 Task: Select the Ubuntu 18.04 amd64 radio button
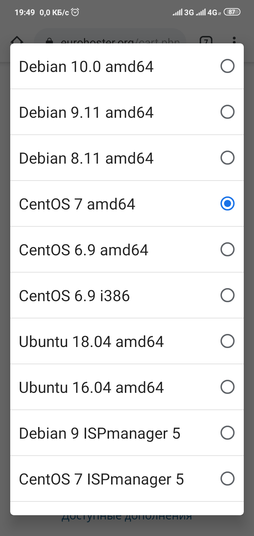(x=227, y=341)
